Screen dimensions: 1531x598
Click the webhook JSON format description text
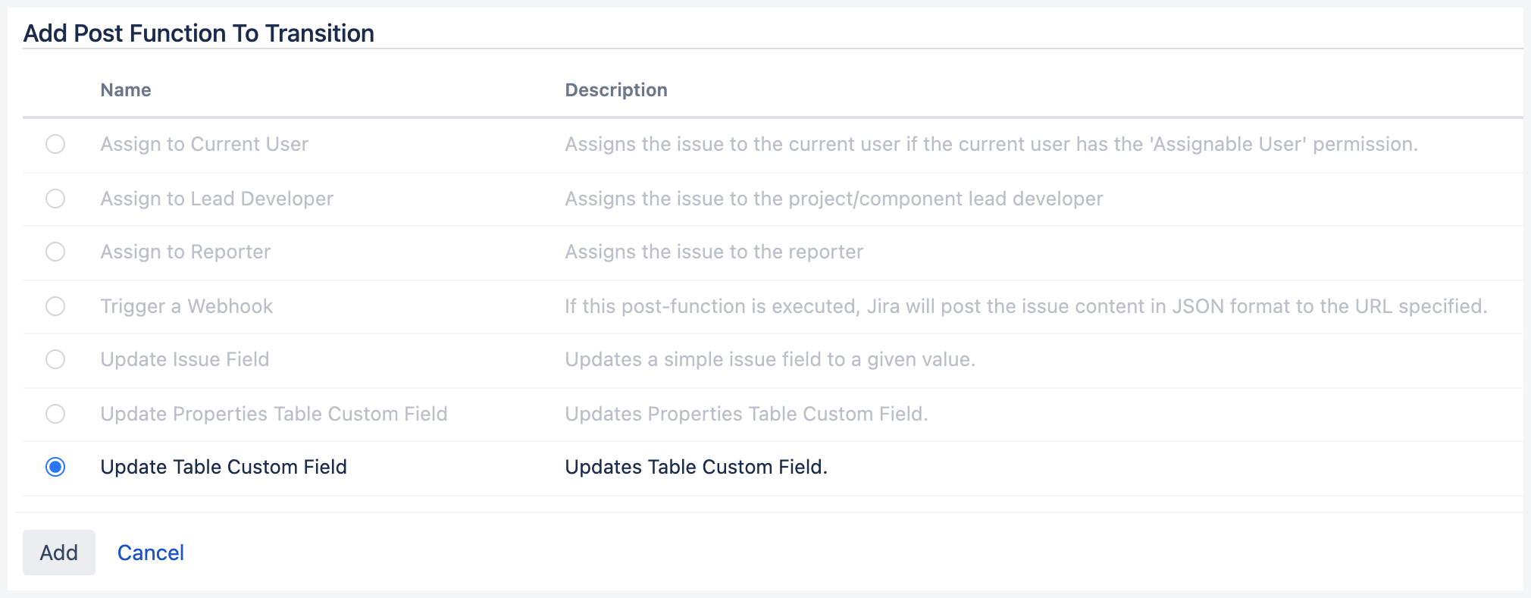pyautogui.click(x=1025, y=306)
